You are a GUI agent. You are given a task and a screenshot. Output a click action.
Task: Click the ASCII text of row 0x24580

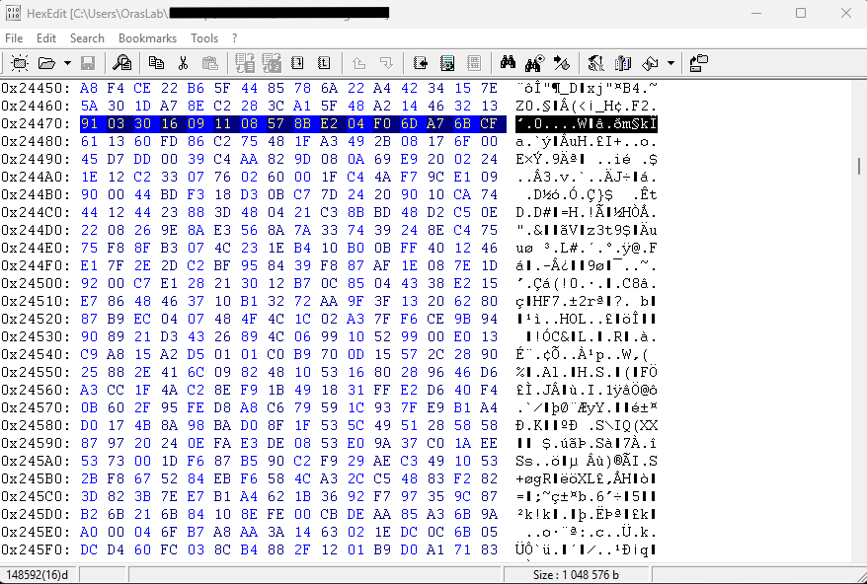pyautogui.click(x=587, y=425)
